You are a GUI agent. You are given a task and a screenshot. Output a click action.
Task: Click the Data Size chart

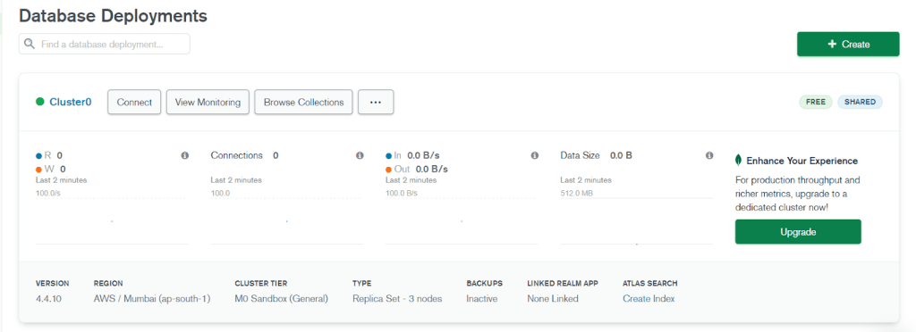[x=637, y=220]
